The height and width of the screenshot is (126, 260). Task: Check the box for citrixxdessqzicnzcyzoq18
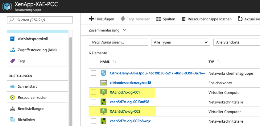tap(93, 83)
